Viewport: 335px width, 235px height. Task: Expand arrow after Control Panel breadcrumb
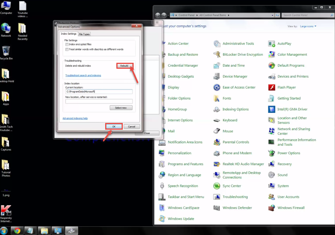coord(197,15)
